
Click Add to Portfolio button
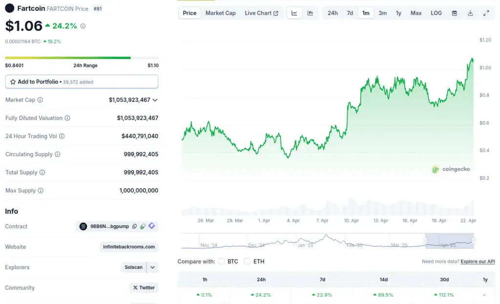coord(82,82)
